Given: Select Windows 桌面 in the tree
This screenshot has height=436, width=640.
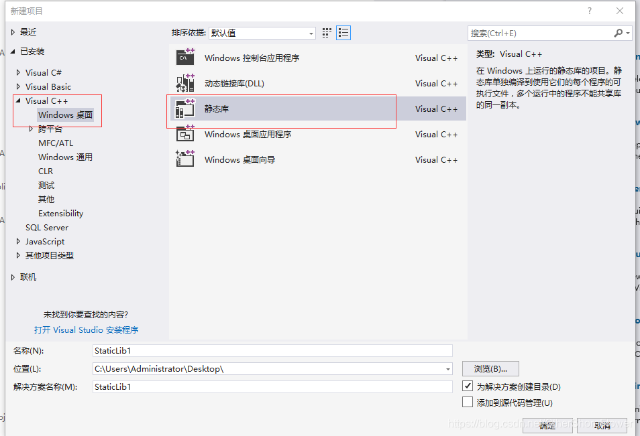Looking at the screenshot, I should tap(65, 115).
